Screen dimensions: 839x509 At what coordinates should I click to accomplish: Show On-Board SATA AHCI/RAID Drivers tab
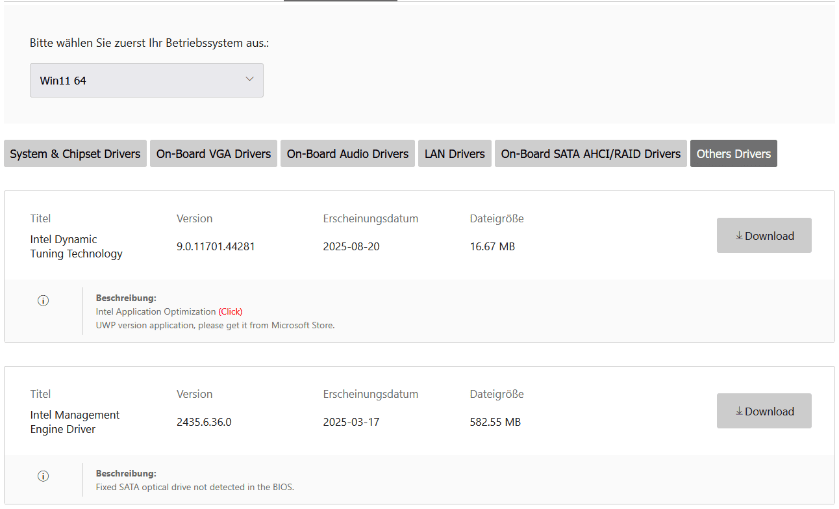[590, 154]
